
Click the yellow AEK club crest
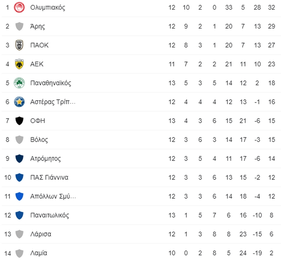[19, 64]
